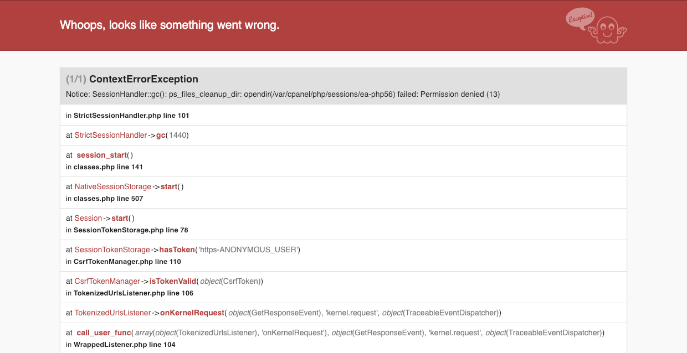Click the ContextErrorException heading

click(x=143, y=79)
